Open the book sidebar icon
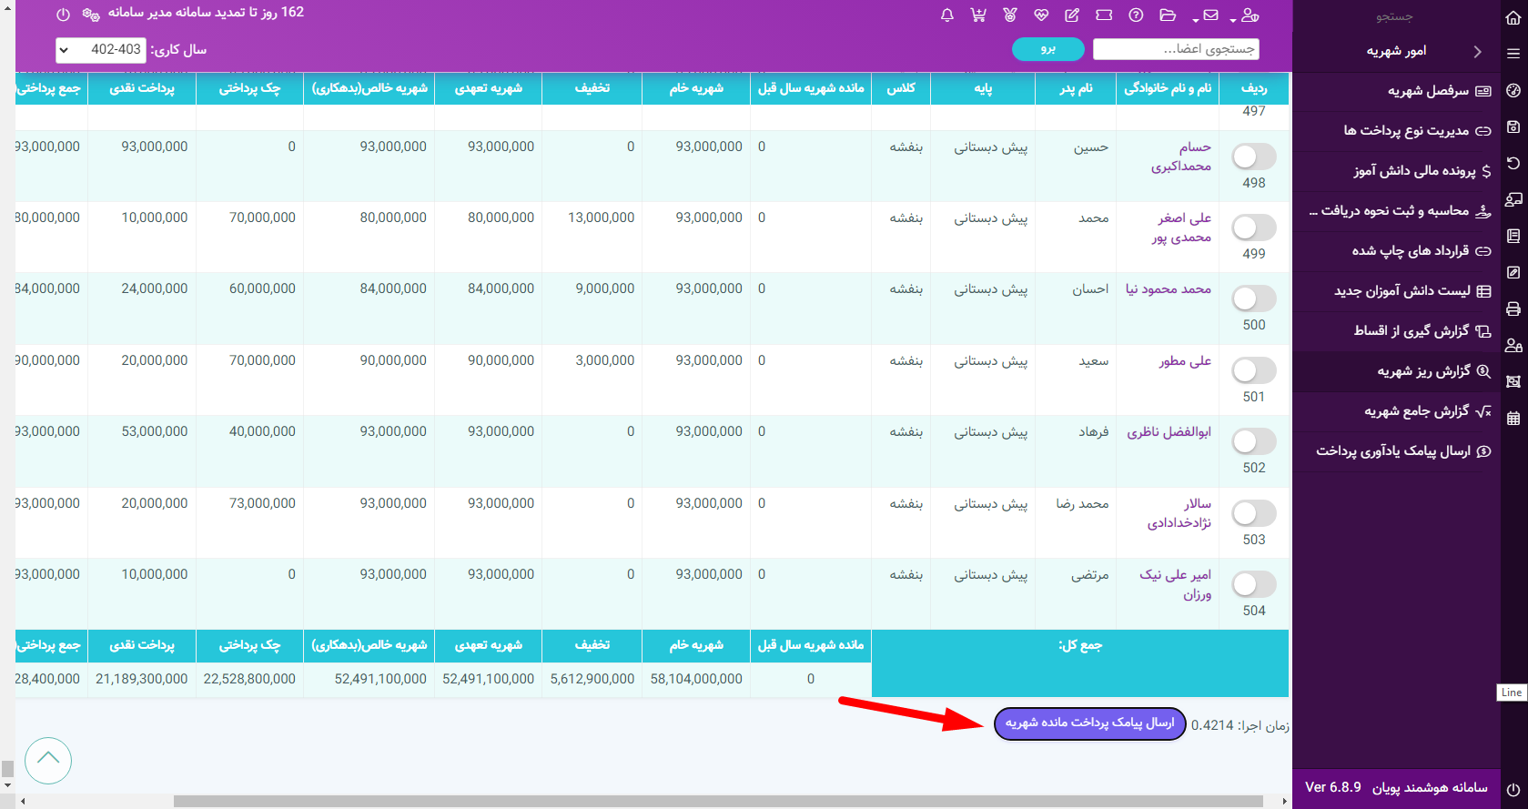The height and width of the screenshot is (809, 1528). click(x=1513, y=236)
